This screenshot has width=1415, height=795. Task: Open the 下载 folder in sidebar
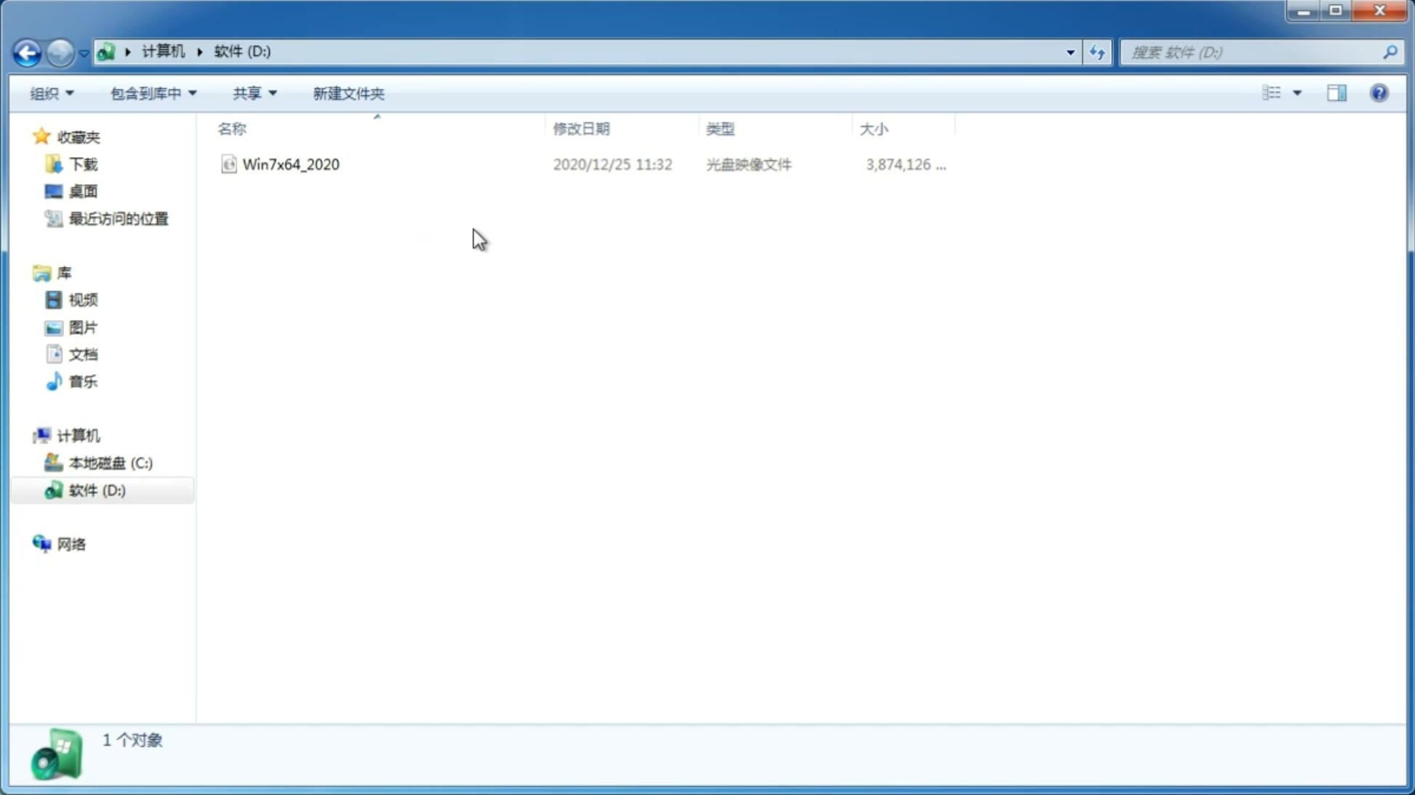83,164
